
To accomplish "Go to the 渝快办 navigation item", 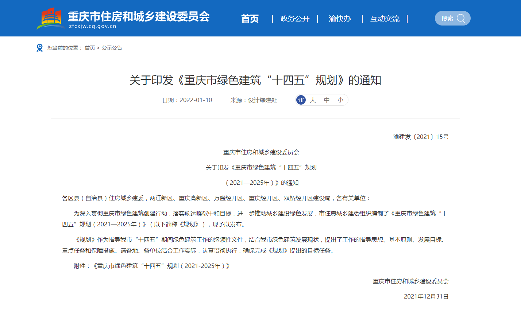I will [340, 19].
